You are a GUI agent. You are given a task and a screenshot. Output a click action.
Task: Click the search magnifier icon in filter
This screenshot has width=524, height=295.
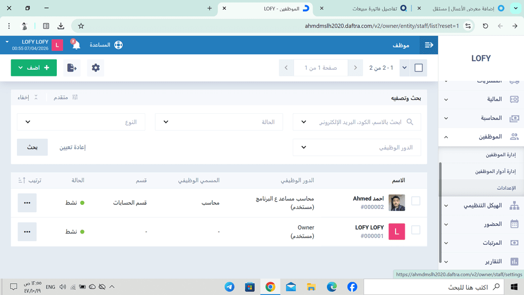click(410, 122)
